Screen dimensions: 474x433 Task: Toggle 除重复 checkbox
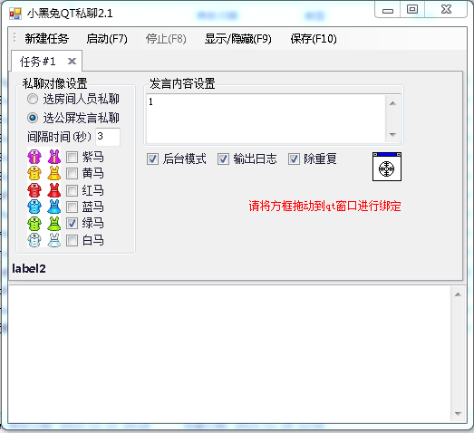(x=294, y=159)
